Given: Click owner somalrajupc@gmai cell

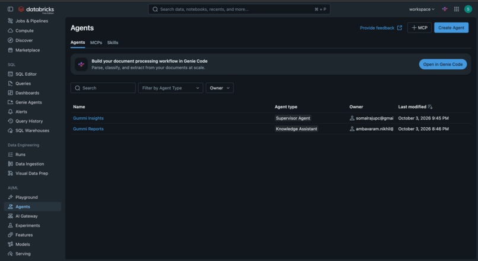Looking at the screenshot, I should click(371, 118).
